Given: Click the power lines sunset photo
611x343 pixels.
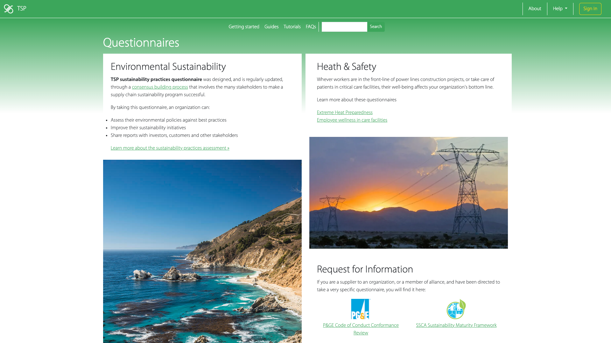Looking at the screenshot, I should pos(408,193).
